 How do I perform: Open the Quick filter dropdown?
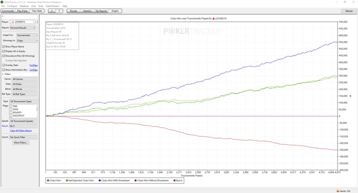click(24, 137)
